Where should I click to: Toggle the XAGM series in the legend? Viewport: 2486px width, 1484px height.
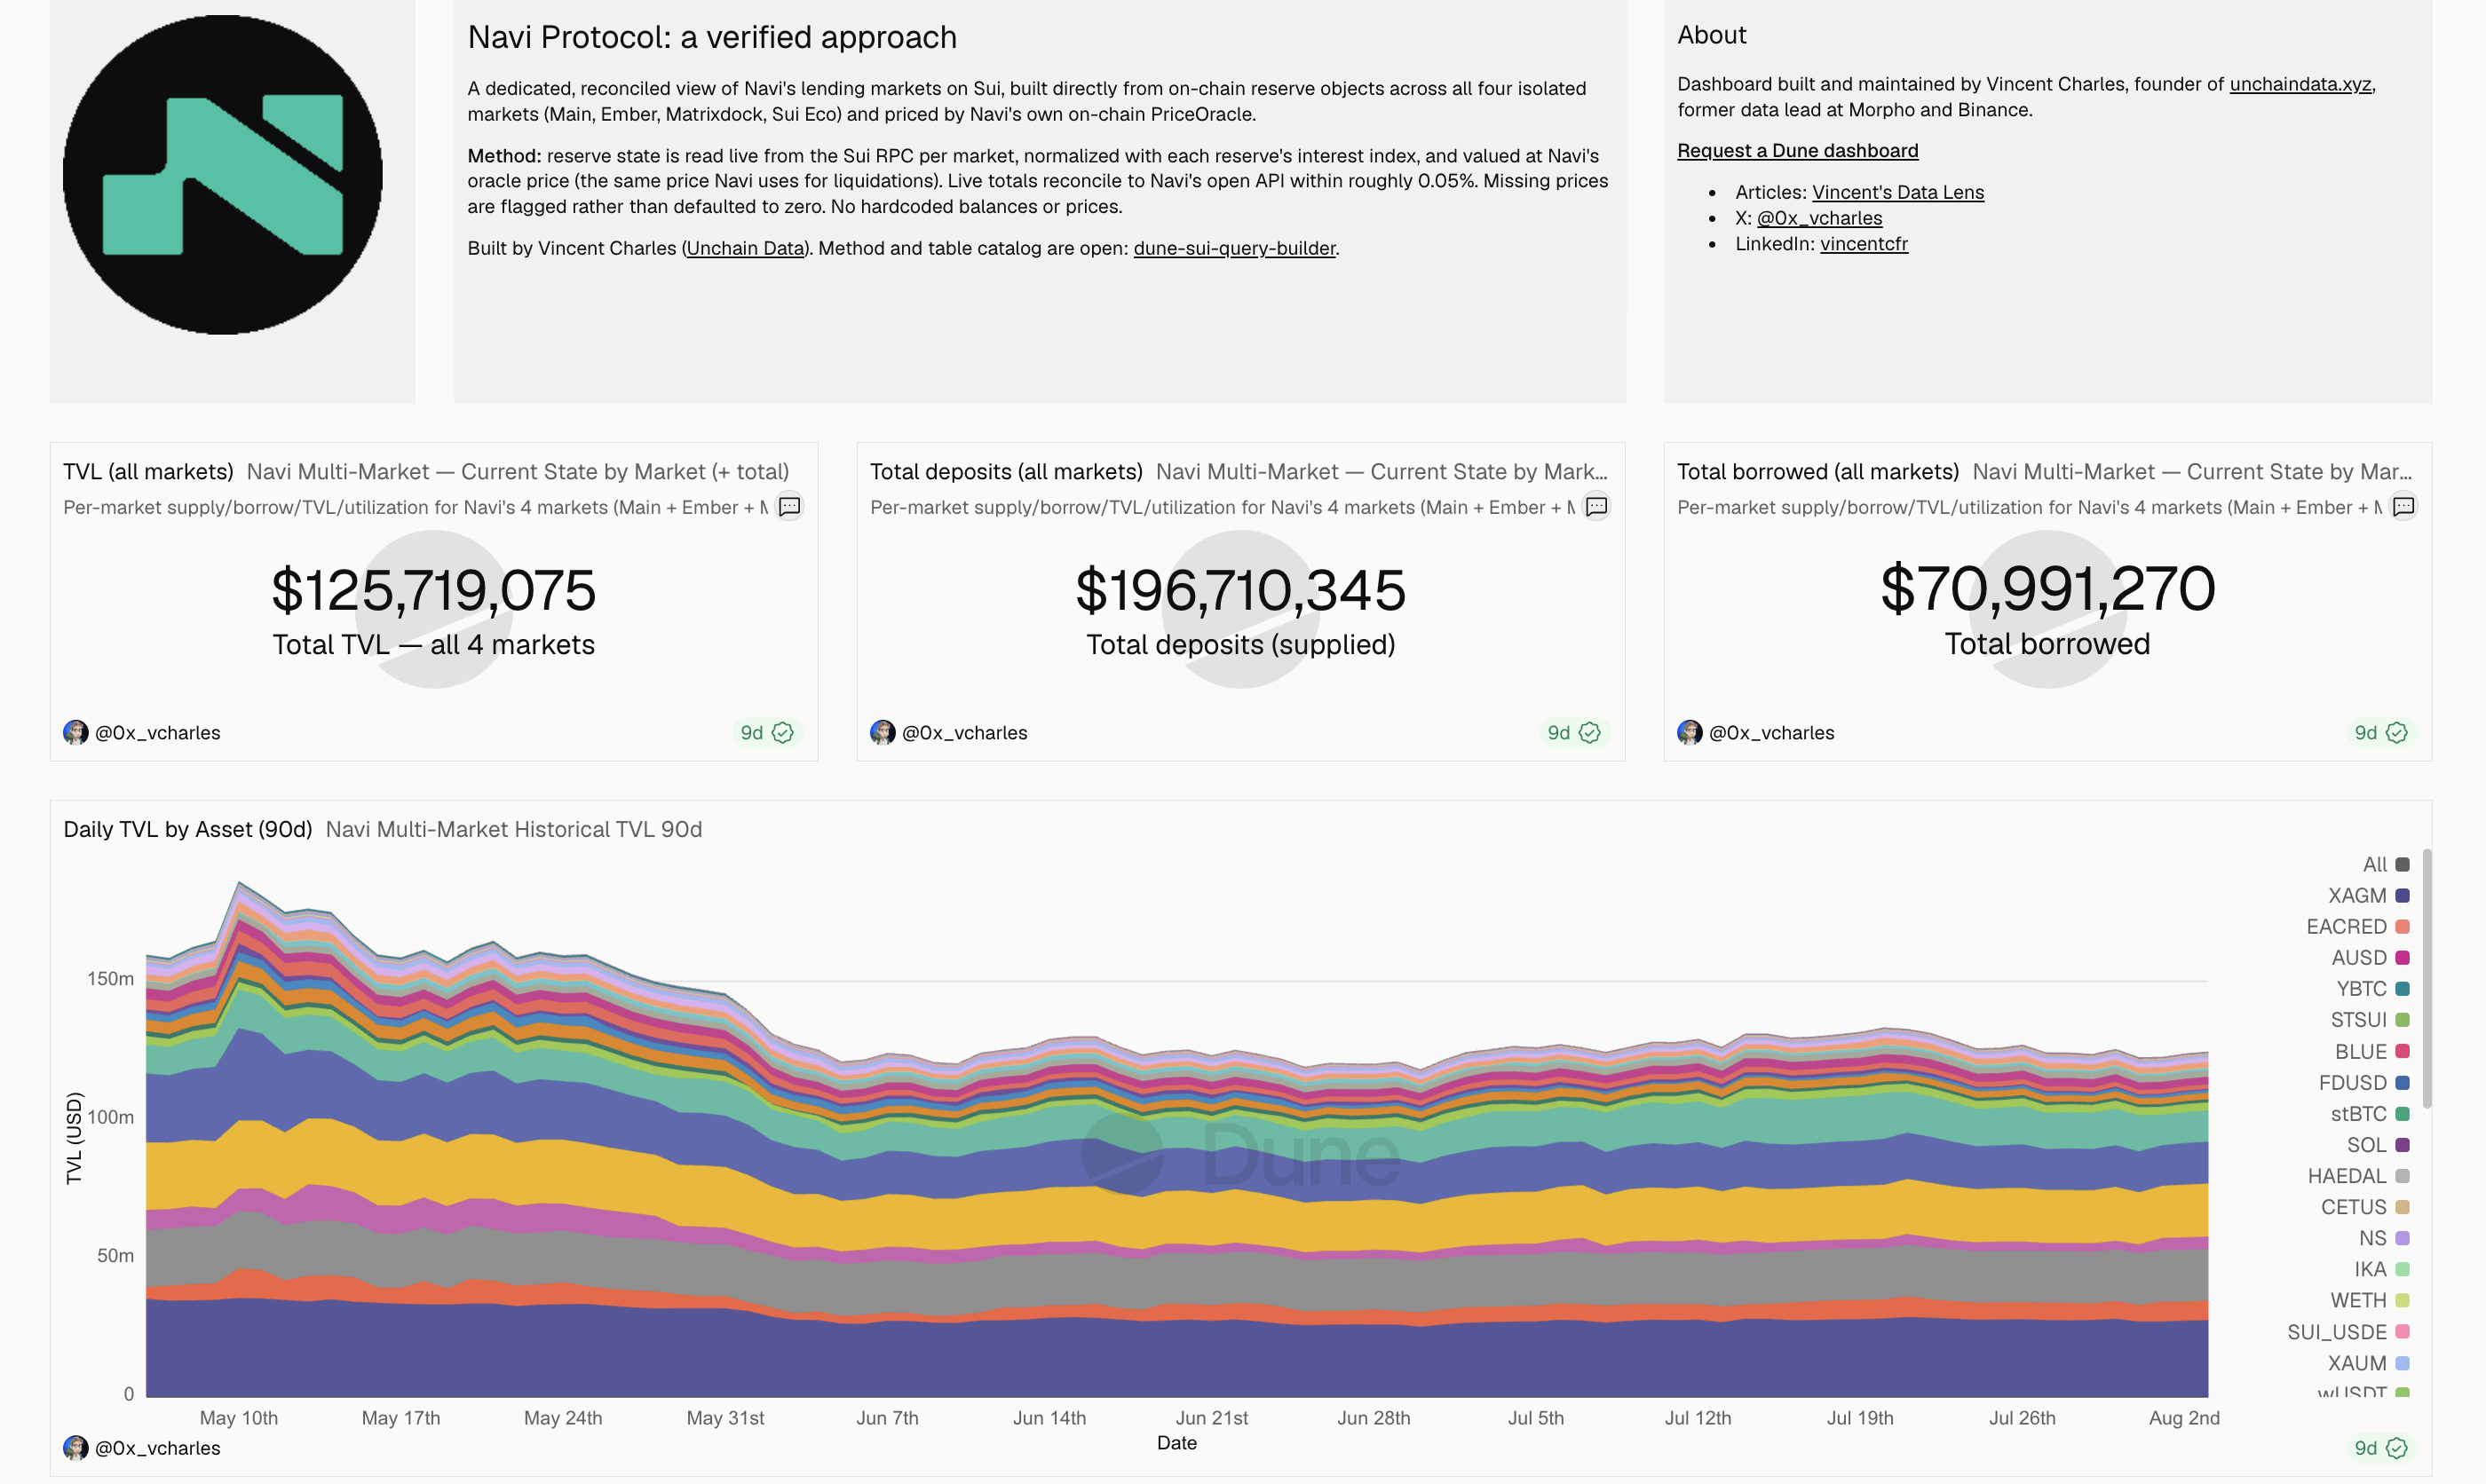[x=2369, y=896]
